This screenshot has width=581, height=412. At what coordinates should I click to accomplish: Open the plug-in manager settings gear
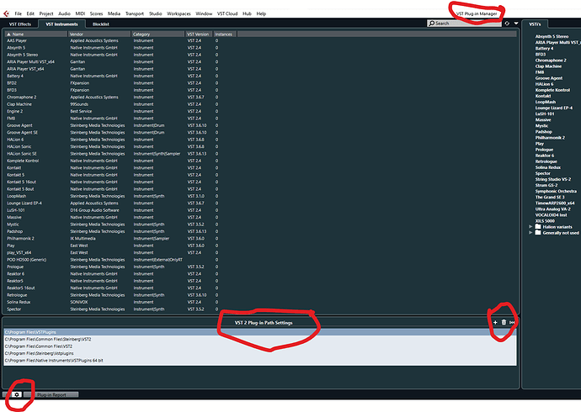pyautogui.click(x=16, y=394)
